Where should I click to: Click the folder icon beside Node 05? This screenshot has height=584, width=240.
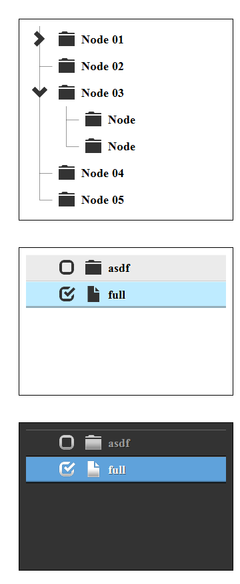[x=67, y=200]
